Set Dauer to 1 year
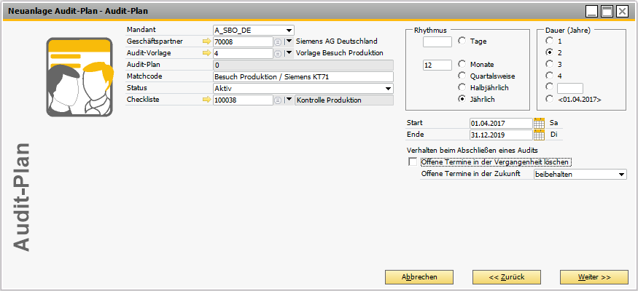The height and width of the screenshot is (291, 638). 550,41
